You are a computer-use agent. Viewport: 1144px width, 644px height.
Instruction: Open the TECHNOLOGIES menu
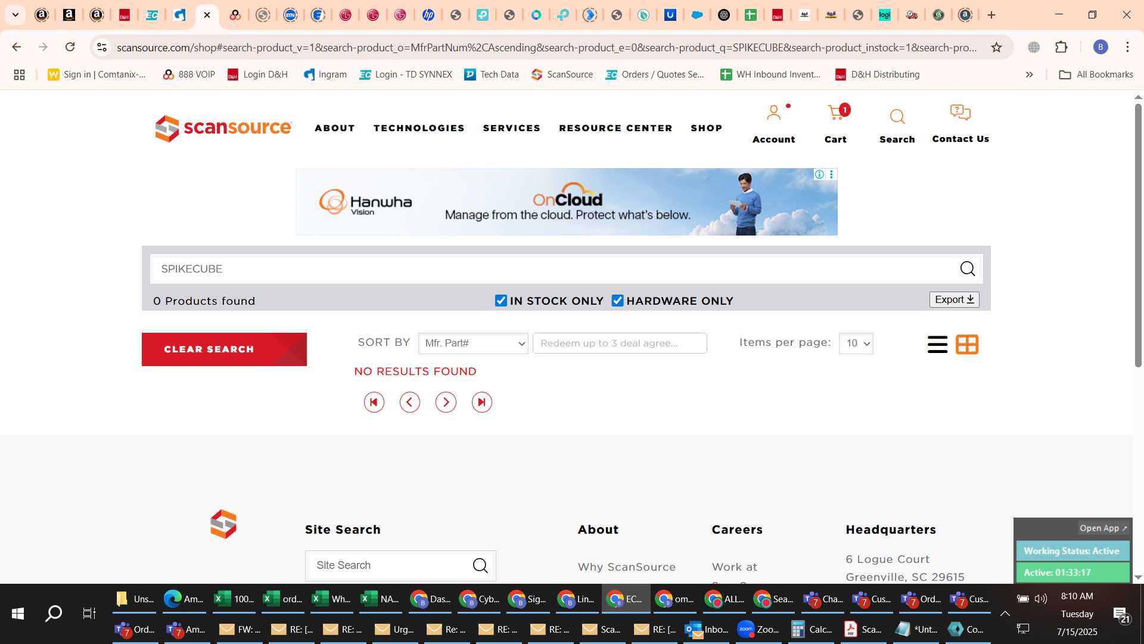coord(419,128)
